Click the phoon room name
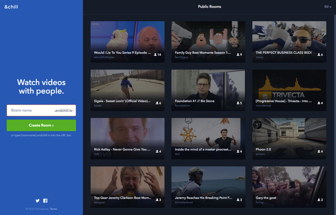 [x=260, y=154]
